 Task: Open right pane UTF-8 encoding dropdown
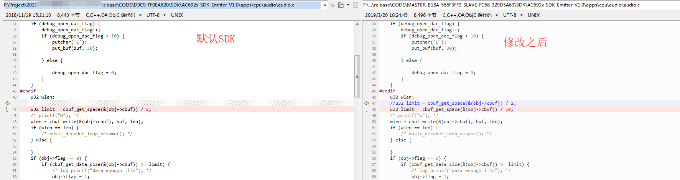[x=521, y=15]
